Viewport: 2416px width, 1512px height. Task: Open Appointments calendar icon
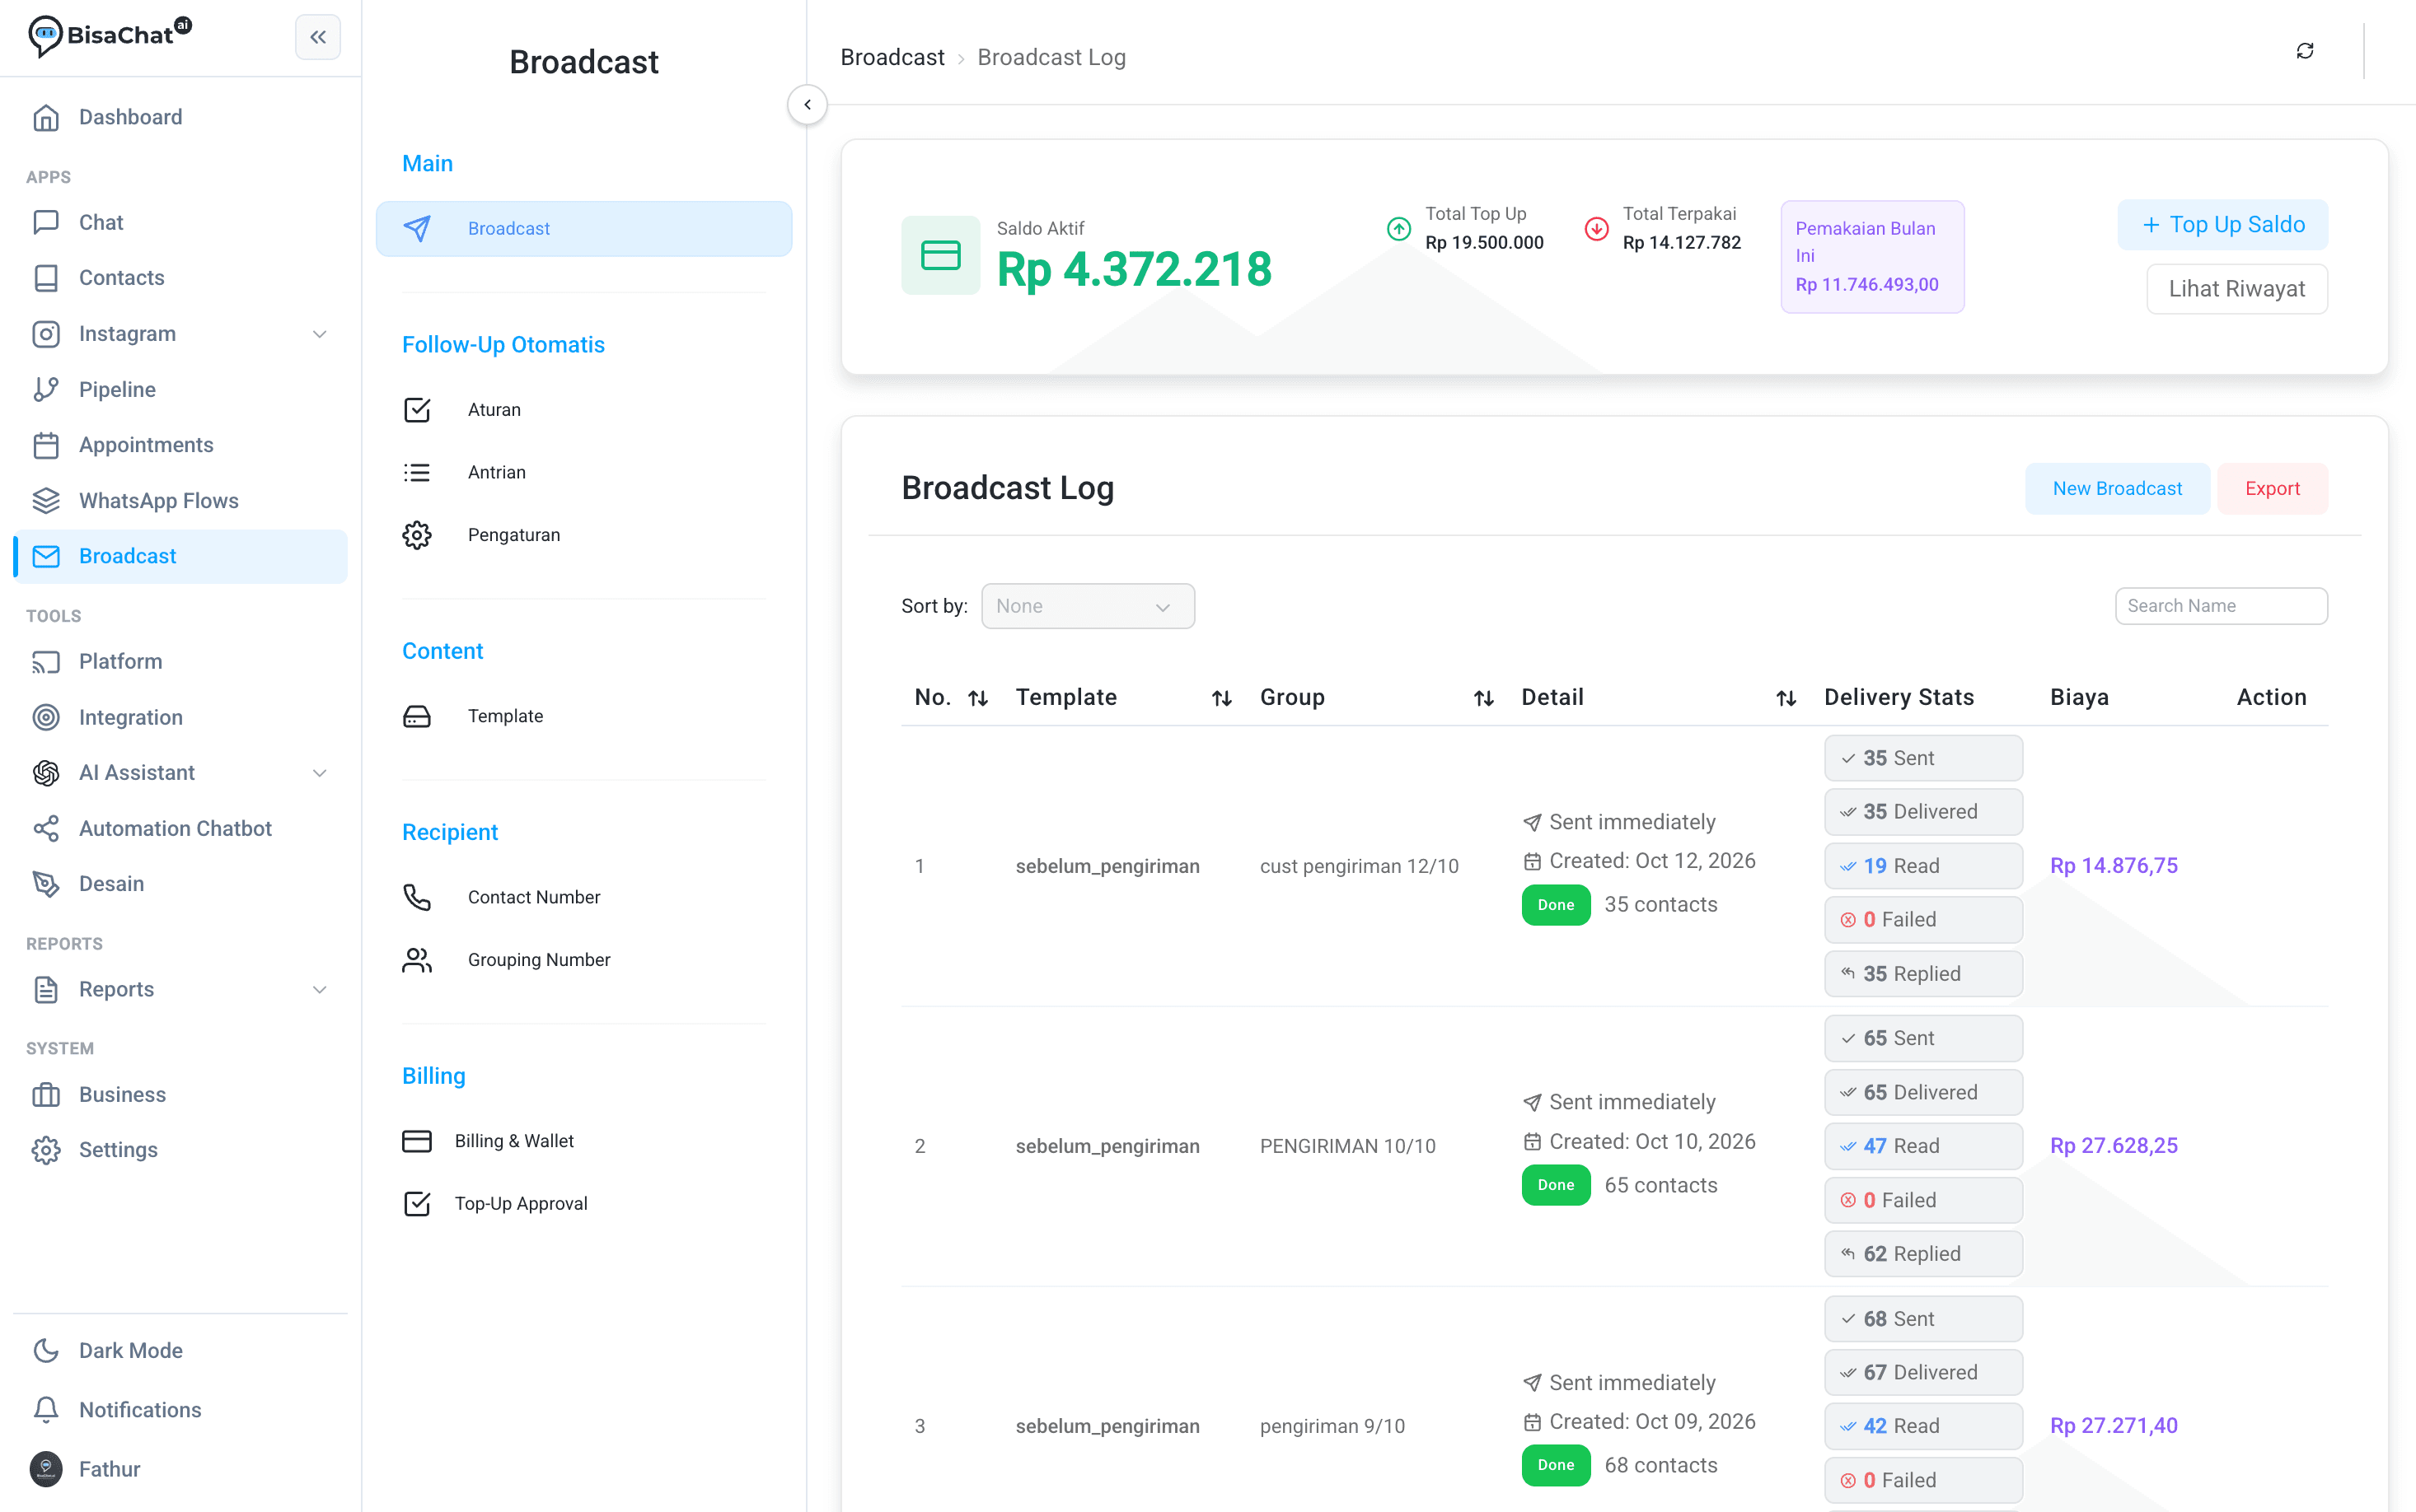tap(46, 445)
